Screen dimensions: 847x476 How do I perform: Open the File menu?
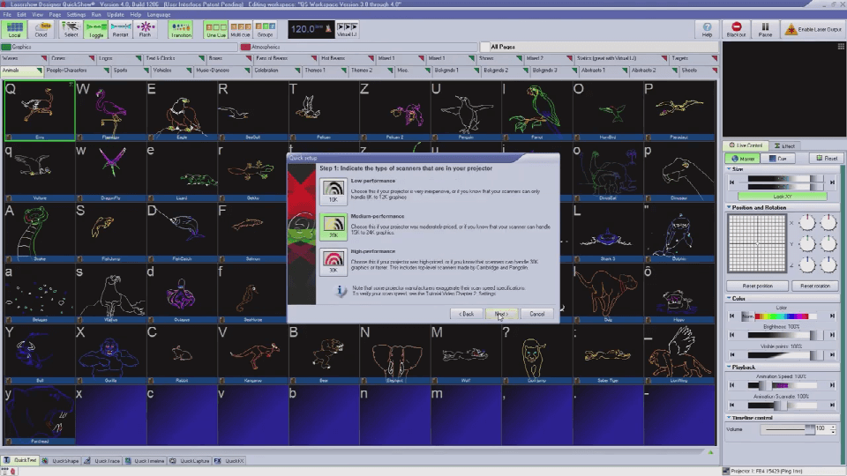click(x=7, y=15)
